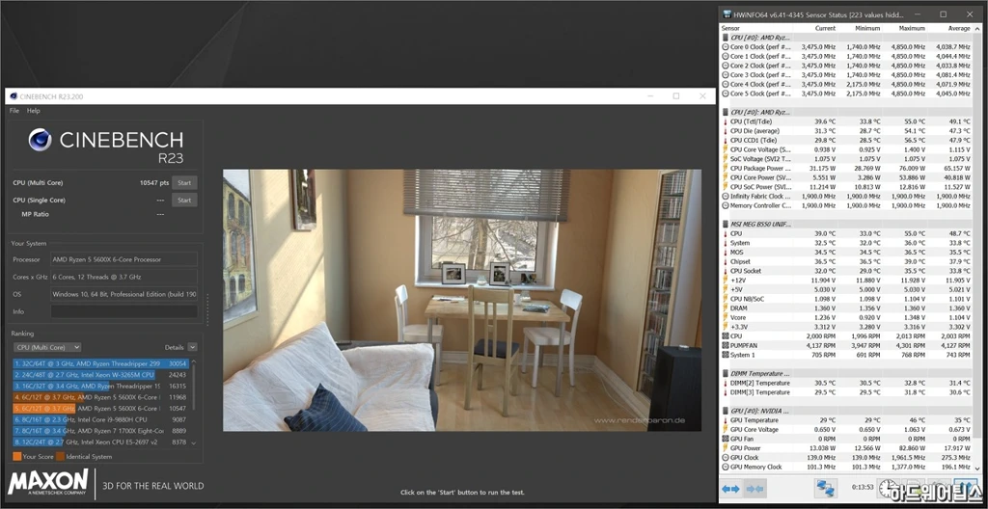Select ranking row 7 Ryzen 7 1700X
The image size is (988, 509).
[x=100, y=431]
